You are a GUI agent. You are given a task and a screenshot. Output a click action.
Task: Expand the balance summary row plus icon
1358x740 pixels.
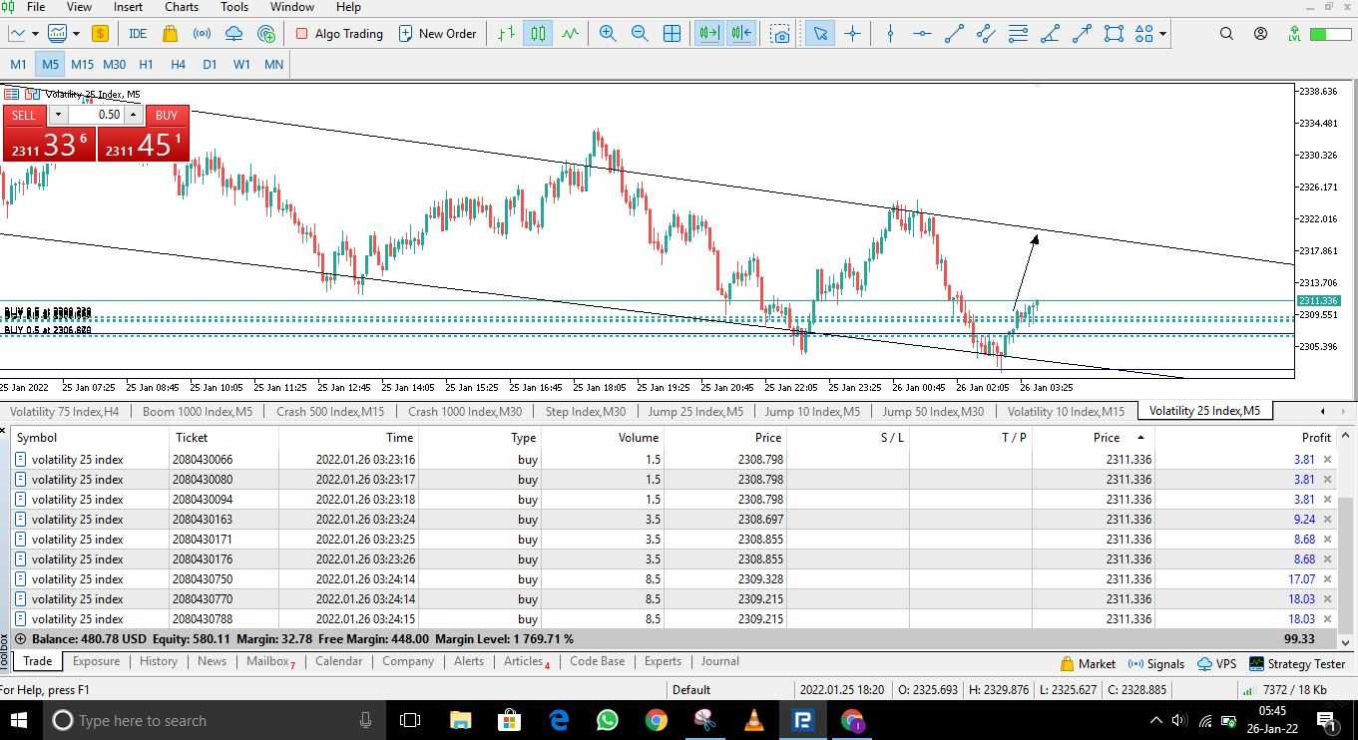(20, 638)
